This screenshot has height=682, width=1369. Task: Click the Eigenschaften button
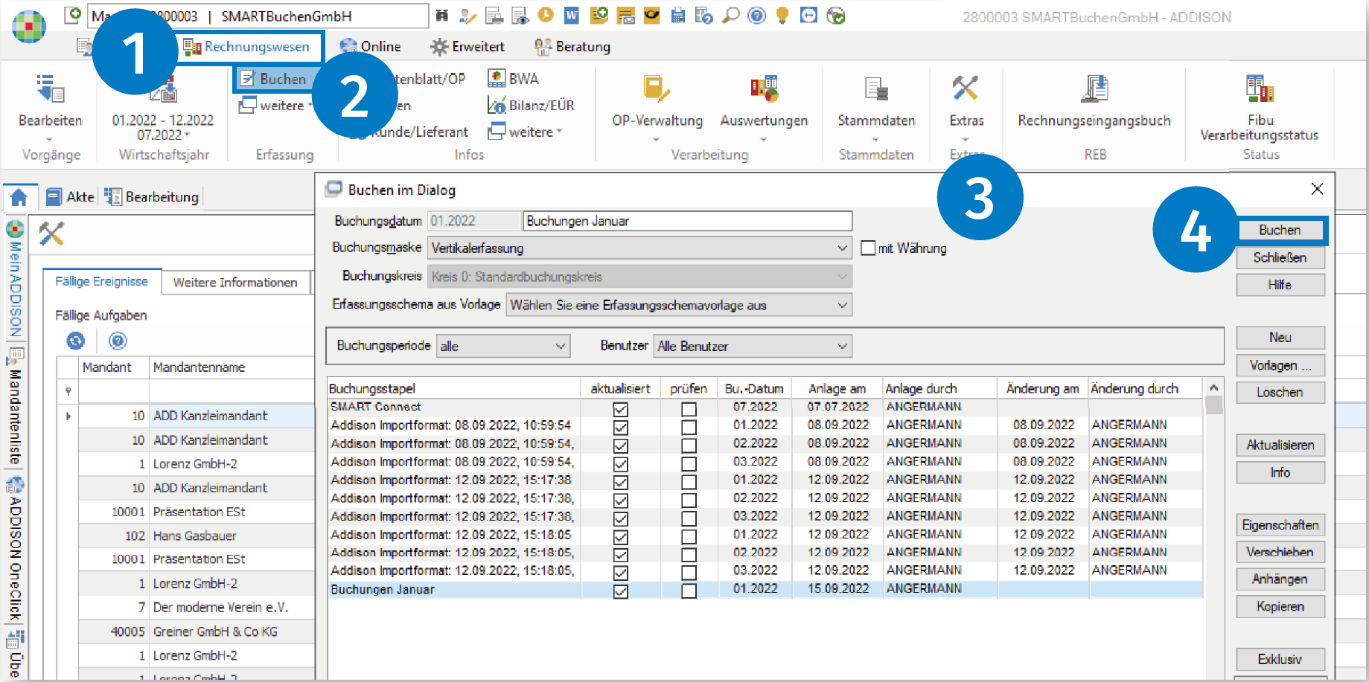(x=1280, y=525)
